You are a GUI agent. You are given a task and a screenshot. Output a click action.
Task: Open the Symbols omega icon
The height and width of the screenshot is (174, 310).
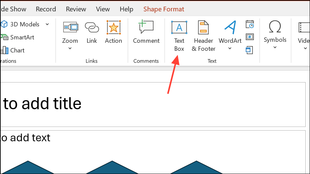pyautogui.click(x=275, y=27)
